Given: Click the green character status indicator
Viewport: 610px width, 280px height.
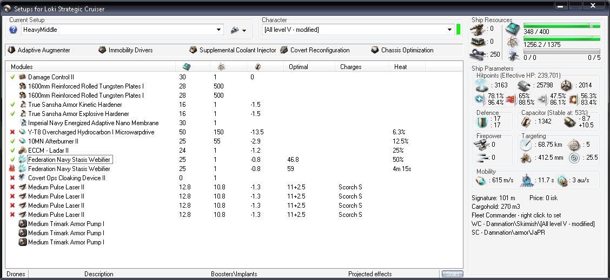Looking at the screenshot, I should (x=458, y=30).
